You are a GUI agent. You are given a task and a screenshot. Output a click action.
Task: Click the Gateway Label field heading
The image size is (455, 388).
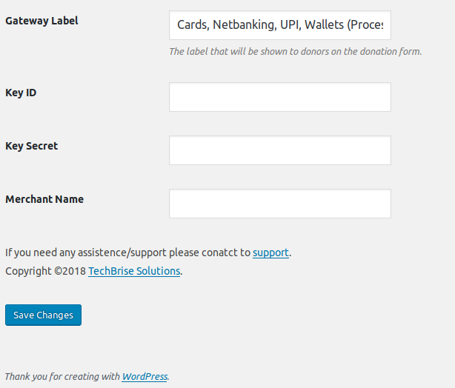click(41, 21)
